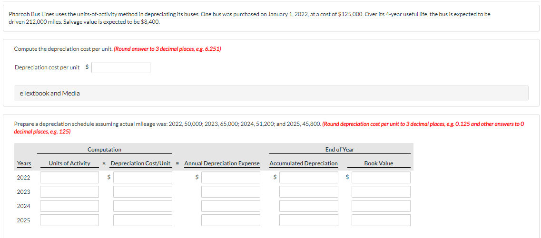Click the Accumulated Depreciation column header
The height and width of the screenshot is (238, 541).
[x=304, y=163]
